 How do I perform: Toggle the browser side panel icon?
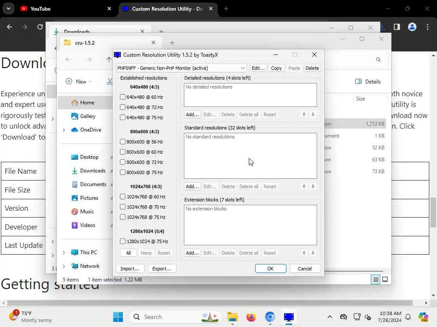pyautogui.click(x=396, y=27)
